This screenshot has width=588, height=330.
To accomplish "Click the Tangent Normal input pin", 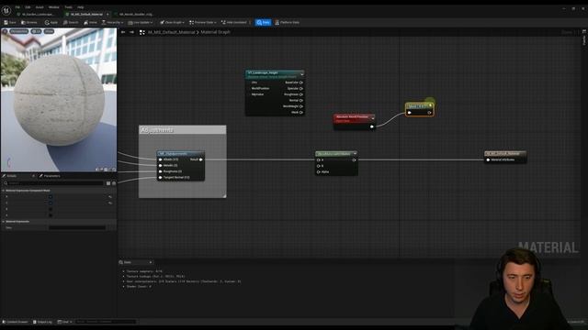I will [160, 177].
